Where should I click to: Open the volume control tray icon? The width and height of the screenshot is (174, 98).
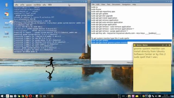(x=156, y=96)
